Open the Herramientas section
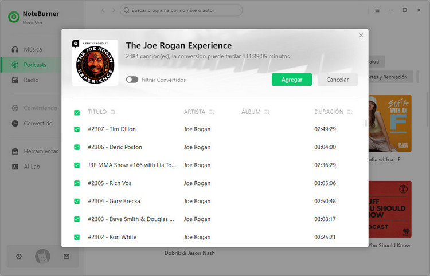Image resolution: width=430 pixels, height=276 pixels. (32, 151)
